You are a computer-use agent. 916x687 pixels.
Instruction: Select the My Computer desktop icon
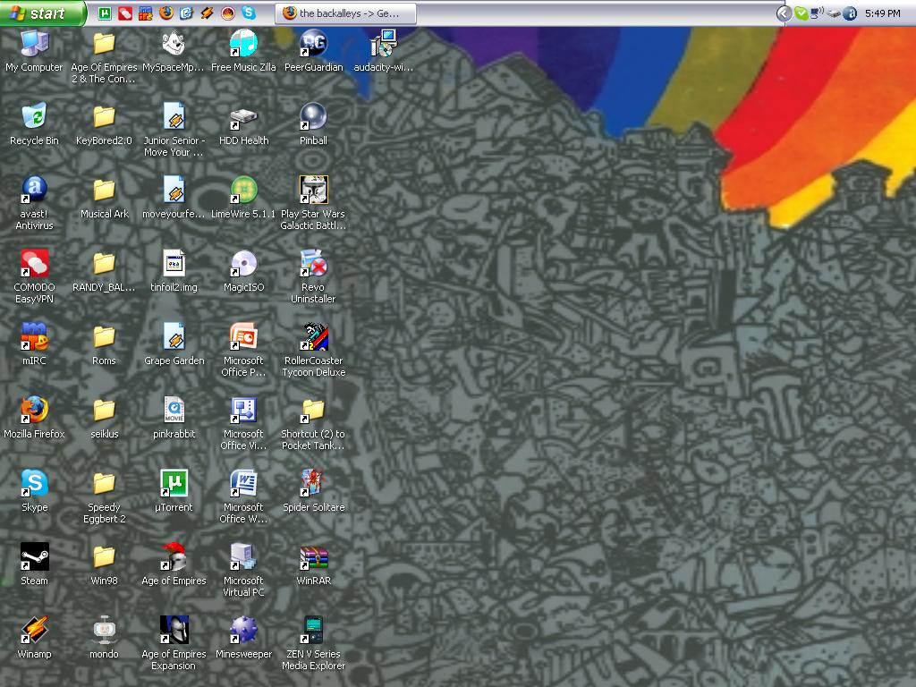click(x=34, y=43)
